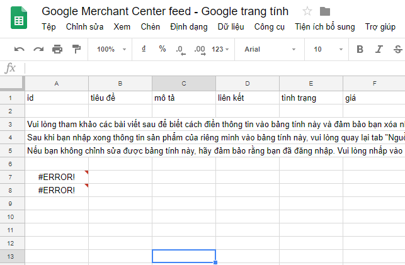Viewport: 405px width, 265px height.
Task: Toggle italic formatting
Action: point(379,49)
